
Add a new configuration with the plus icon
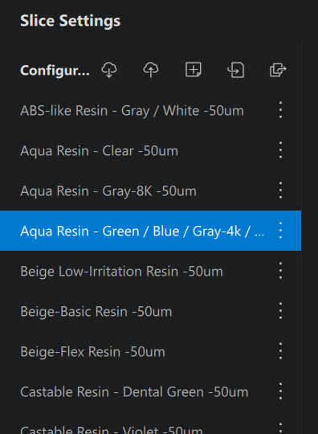(193, 69)
